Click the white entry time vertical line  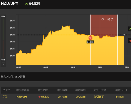coord(90,53)
